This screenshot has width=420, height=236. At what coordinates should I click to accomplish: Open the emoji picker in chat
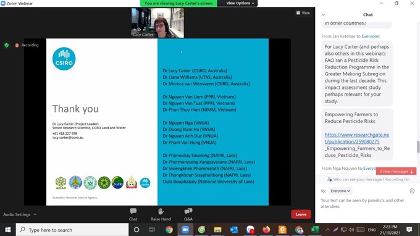tap(412, 191)
